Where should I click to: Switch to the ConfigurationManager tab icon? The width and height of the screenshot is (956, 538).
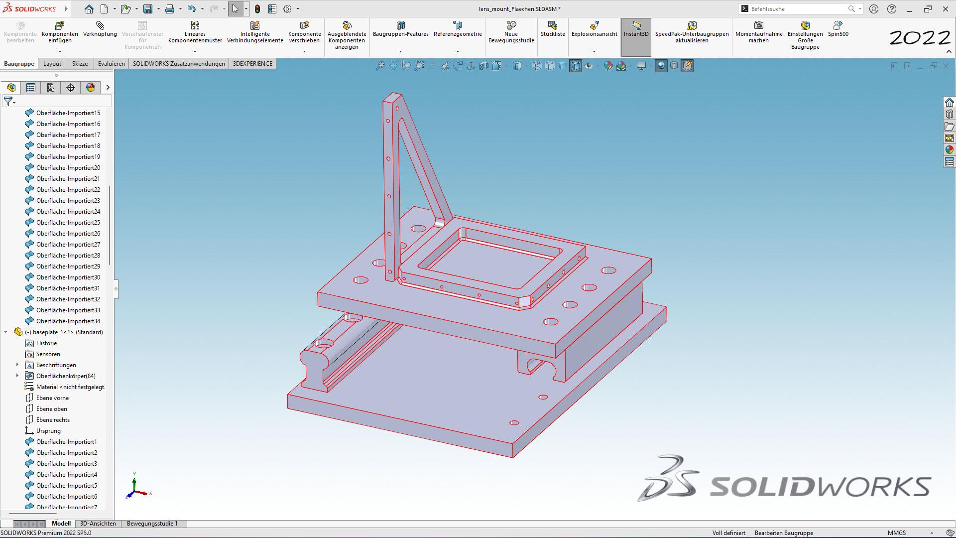click(51, 88)
